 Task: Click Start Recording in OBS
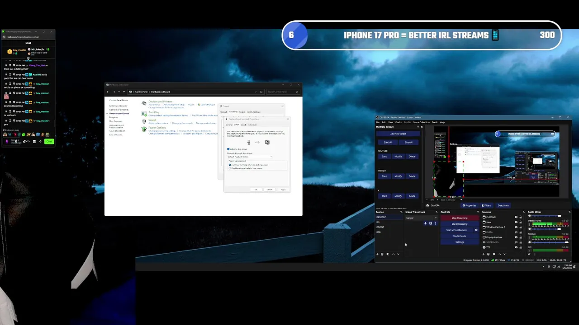click(x=460, y=224)
